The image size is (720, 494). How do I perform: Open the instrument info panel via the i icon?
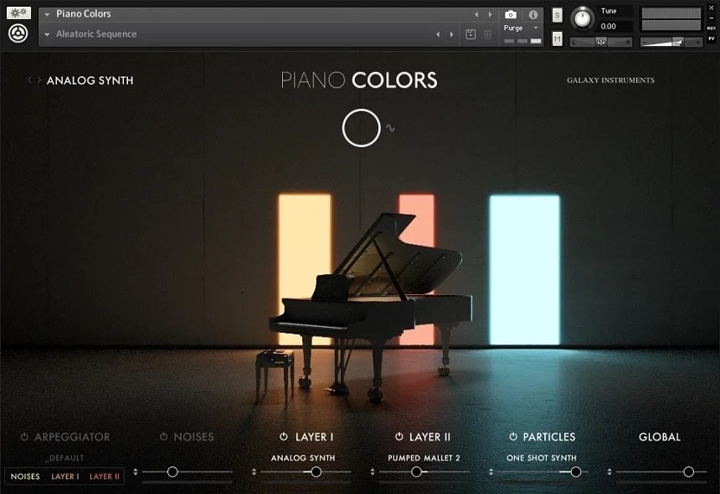[532, 13]
